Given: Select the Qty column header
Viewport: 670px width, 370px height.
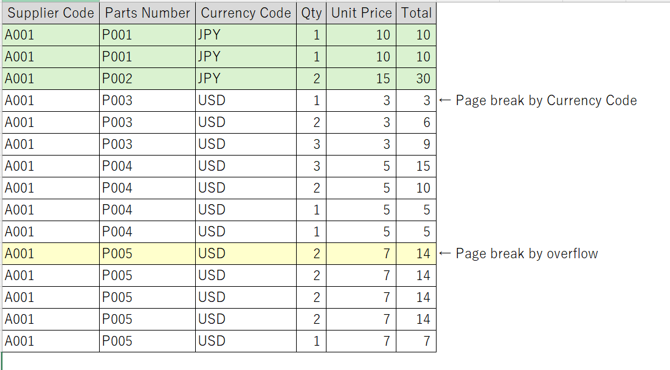Looking at the screenshot, I should click(311, 13).
